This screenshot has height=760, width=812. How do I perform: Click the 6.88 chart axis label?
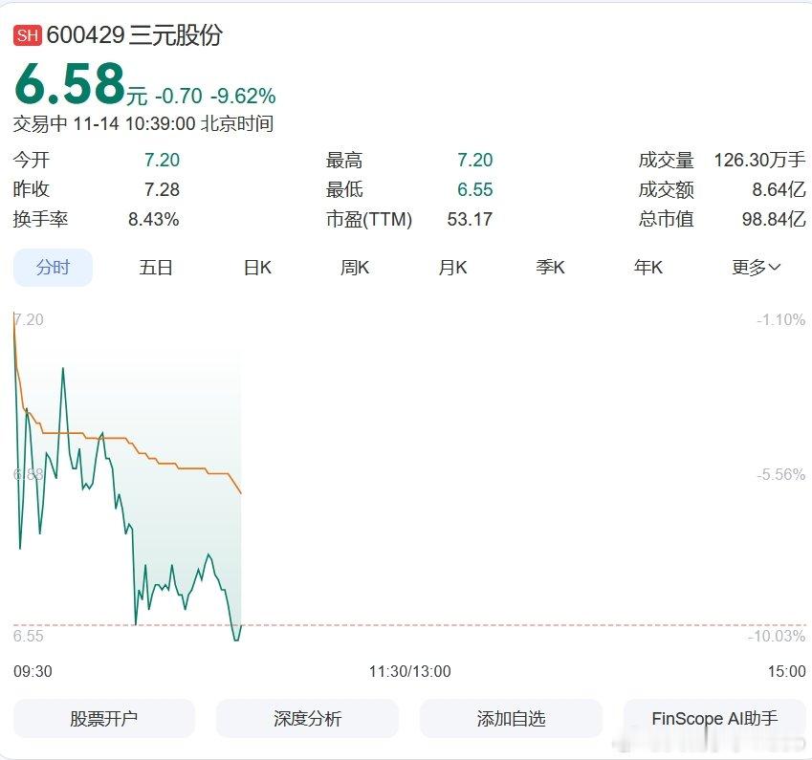(x=29, y=474)
